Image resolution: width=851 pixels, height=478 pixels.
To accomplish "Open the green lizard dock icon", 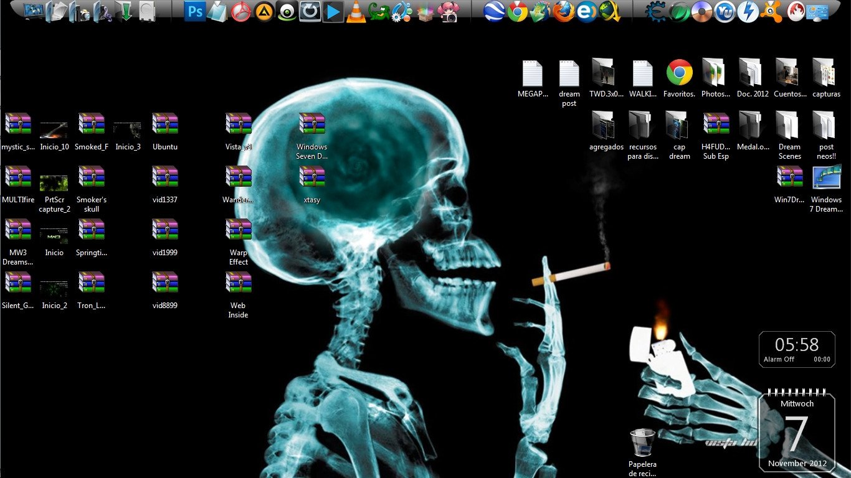I will click(379, 11).
